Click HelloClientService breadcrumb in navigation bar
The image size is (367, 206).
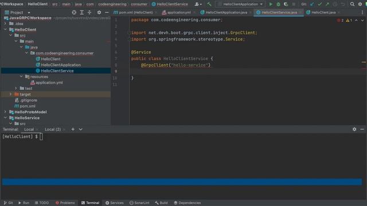tap(172, 4)
